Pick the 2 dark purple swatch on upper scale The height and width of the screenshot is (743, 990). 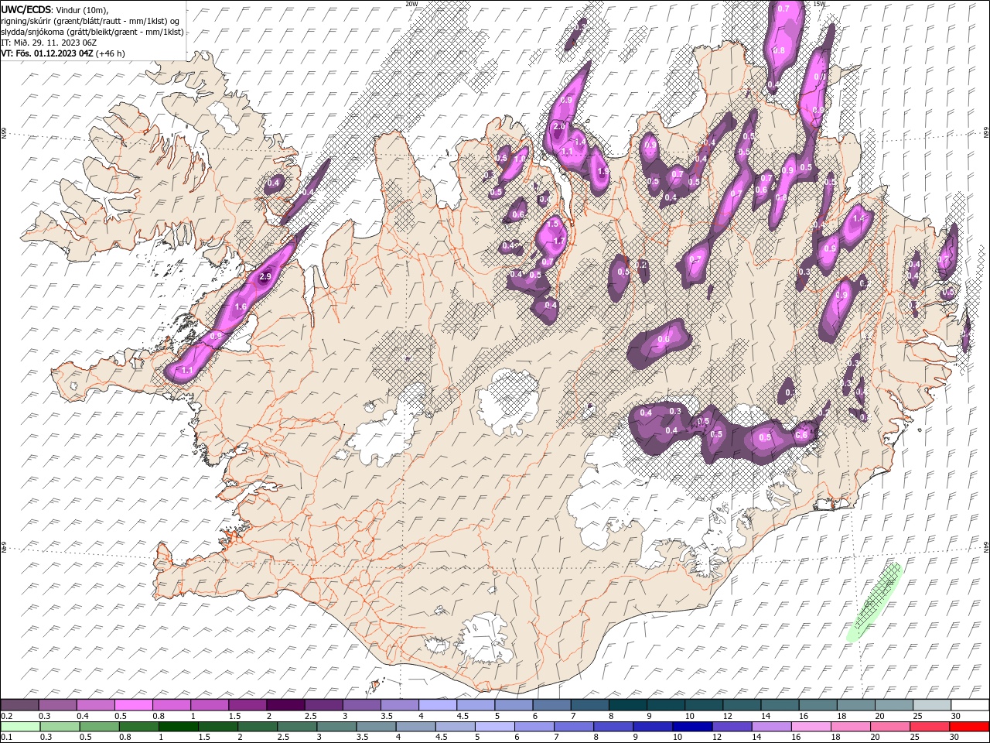click(285, 705)
